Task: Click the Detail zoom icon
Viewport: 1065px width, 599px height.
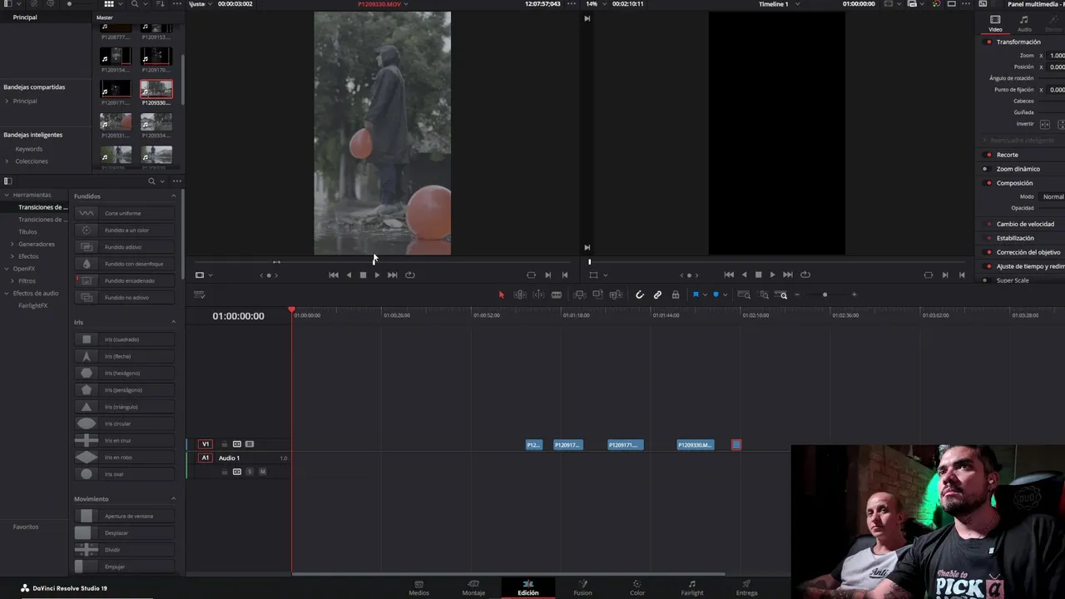Action: (x=763, y=295)
